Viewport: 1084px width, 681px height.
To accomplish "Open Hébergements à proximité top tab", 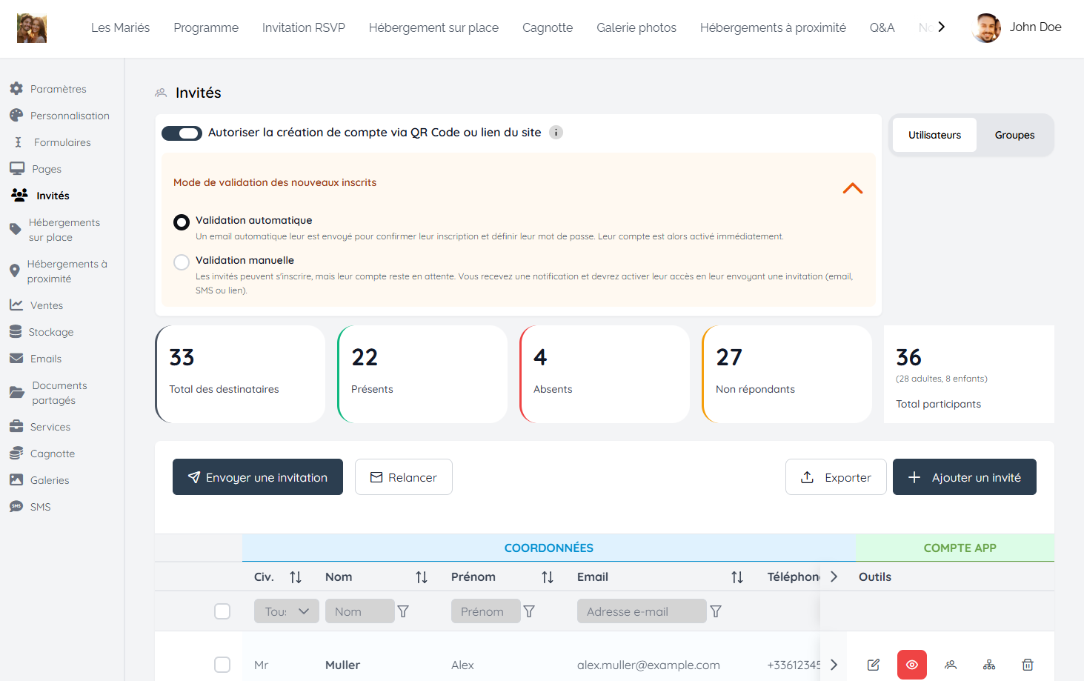I will pos(773,27).
